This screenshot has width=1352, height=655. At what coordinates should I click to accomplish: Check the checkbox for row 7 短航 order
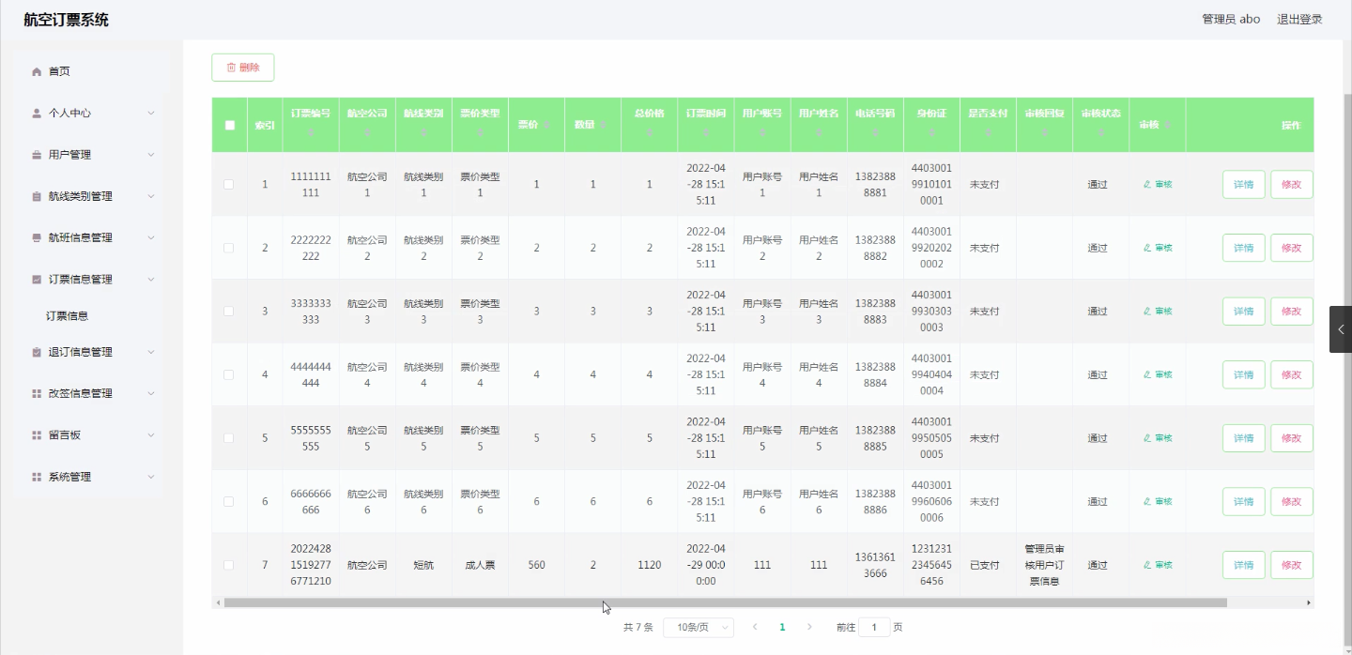(x=229, y=565)
